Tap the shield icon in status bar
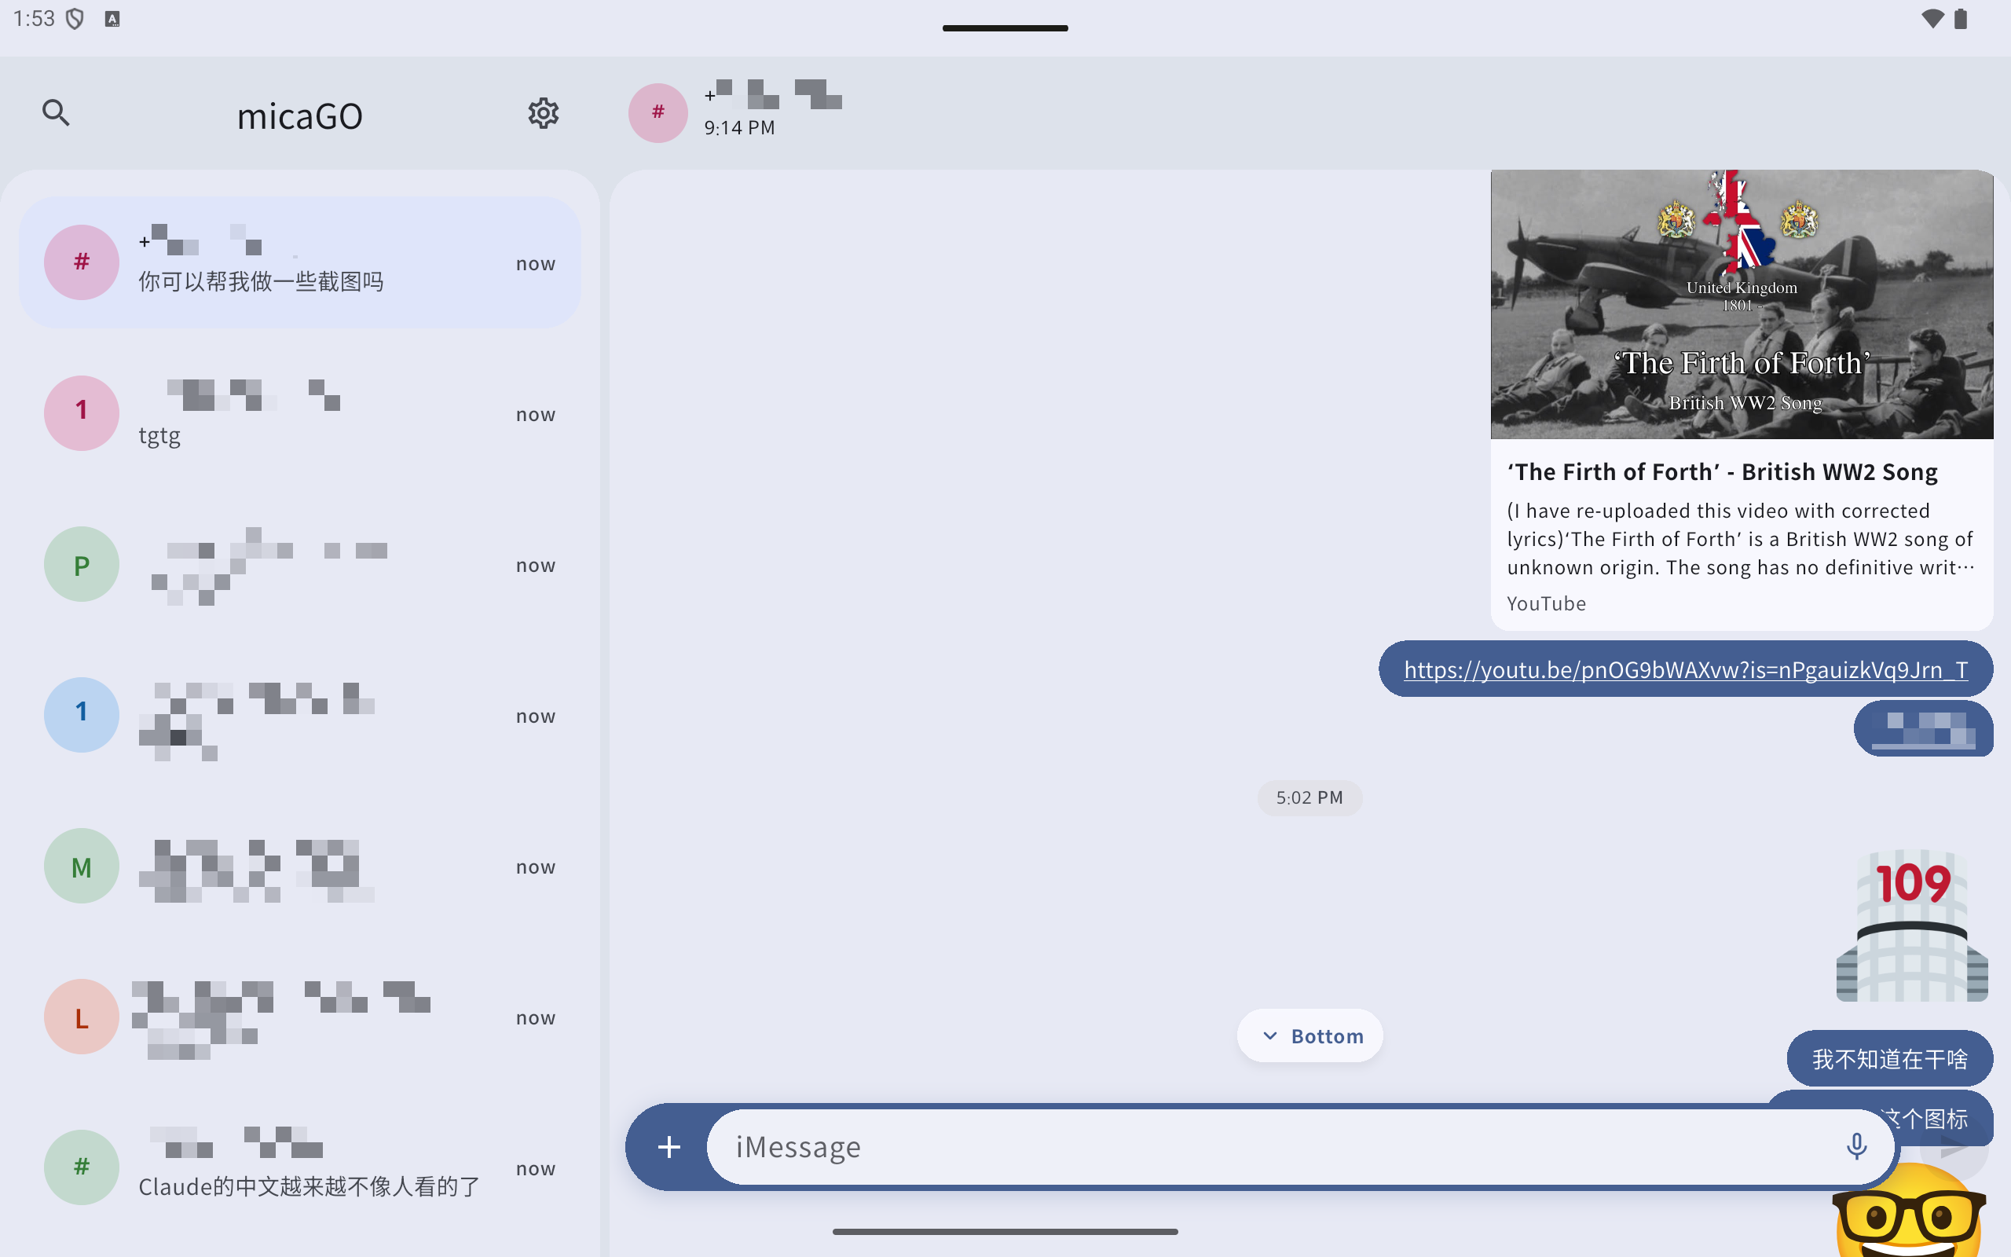The image size is (2011, 1257). click(75, 19)
